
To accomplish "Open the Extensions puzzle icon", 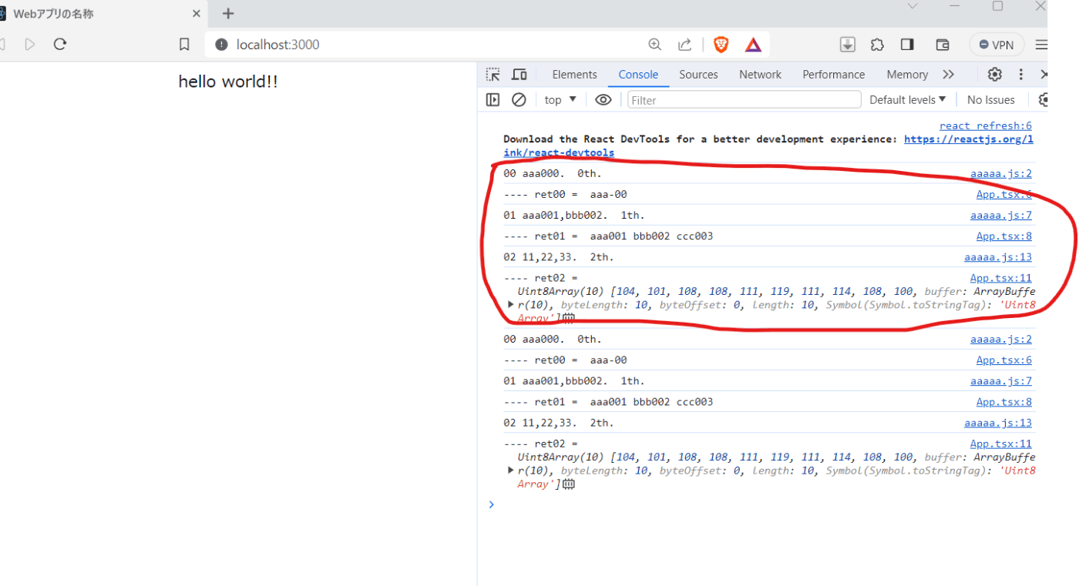I will click(x=877, y=45).
